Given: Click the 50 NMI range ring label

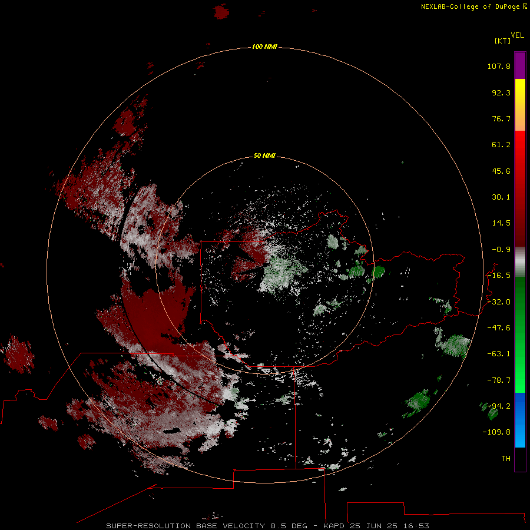Looking at the screenshot, I should coord(264,155).
